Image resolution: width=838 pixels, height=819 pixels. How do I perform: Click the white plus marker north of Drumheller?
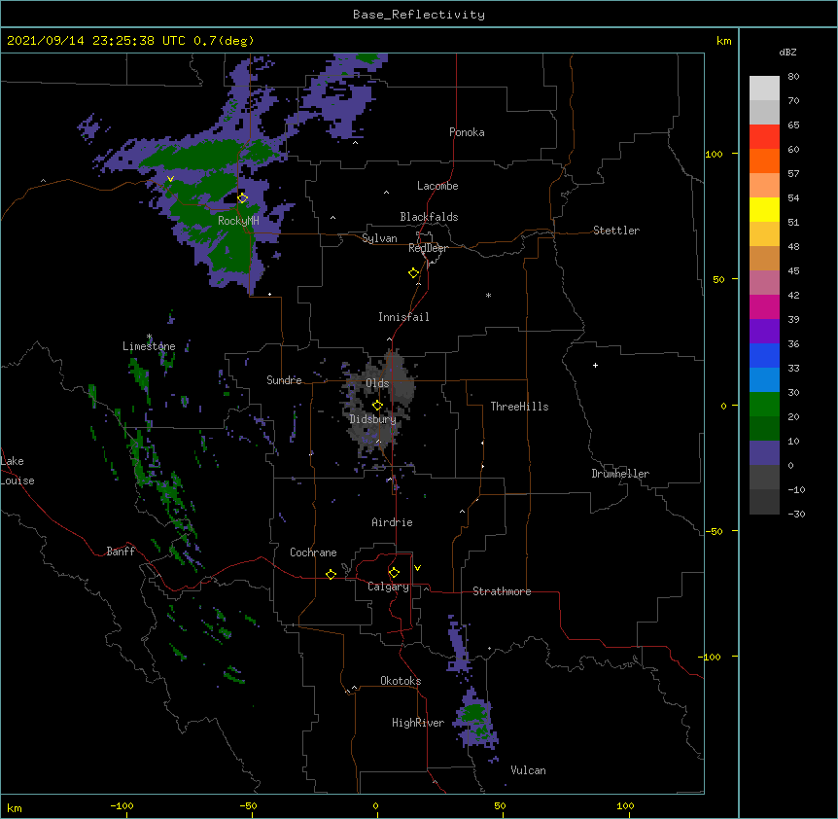pyautogui.click(x=595, y=365)
